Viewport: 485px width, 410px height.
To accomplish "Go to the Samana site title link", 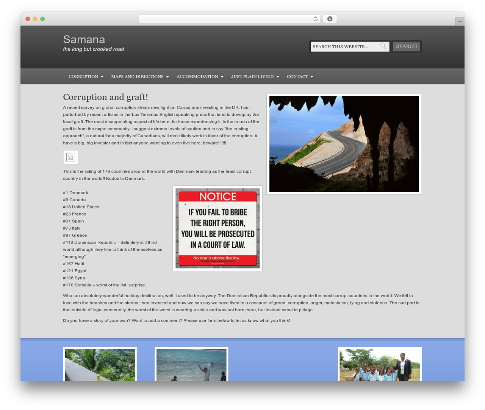I will (x=84, y=39).
